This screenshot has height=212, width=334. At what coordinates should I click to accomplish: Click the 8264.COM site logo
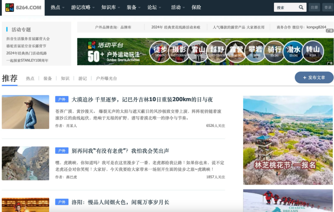(x=23, y=7)
